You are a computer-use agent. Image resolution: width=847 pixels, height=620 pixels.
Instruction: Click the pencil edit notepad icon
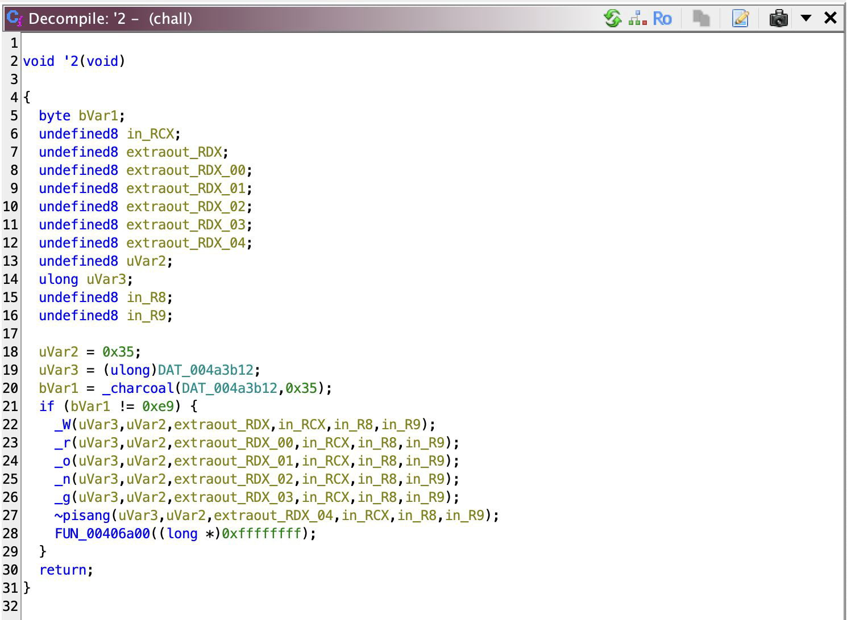click(x=740, y=19)
